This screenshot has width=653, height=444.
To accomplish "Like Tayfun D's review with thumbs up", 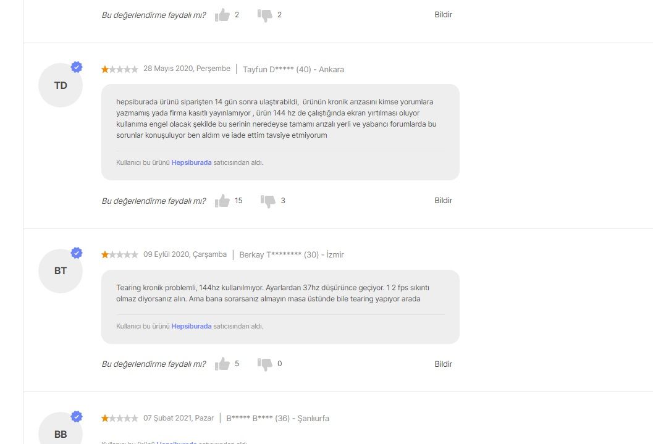I will [x=222, y=201].
